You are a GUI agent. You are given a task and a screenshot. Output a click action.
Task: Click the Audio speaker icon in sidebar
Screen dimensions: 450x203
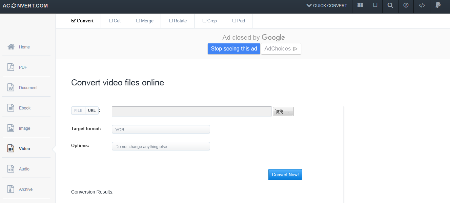point(11,169)
